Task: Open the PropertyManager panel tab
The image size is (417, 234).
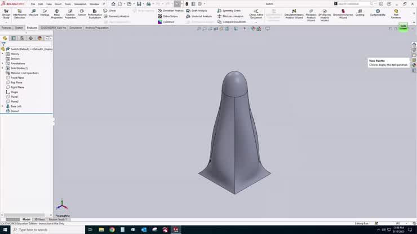Action: click(x=14, y=38)
